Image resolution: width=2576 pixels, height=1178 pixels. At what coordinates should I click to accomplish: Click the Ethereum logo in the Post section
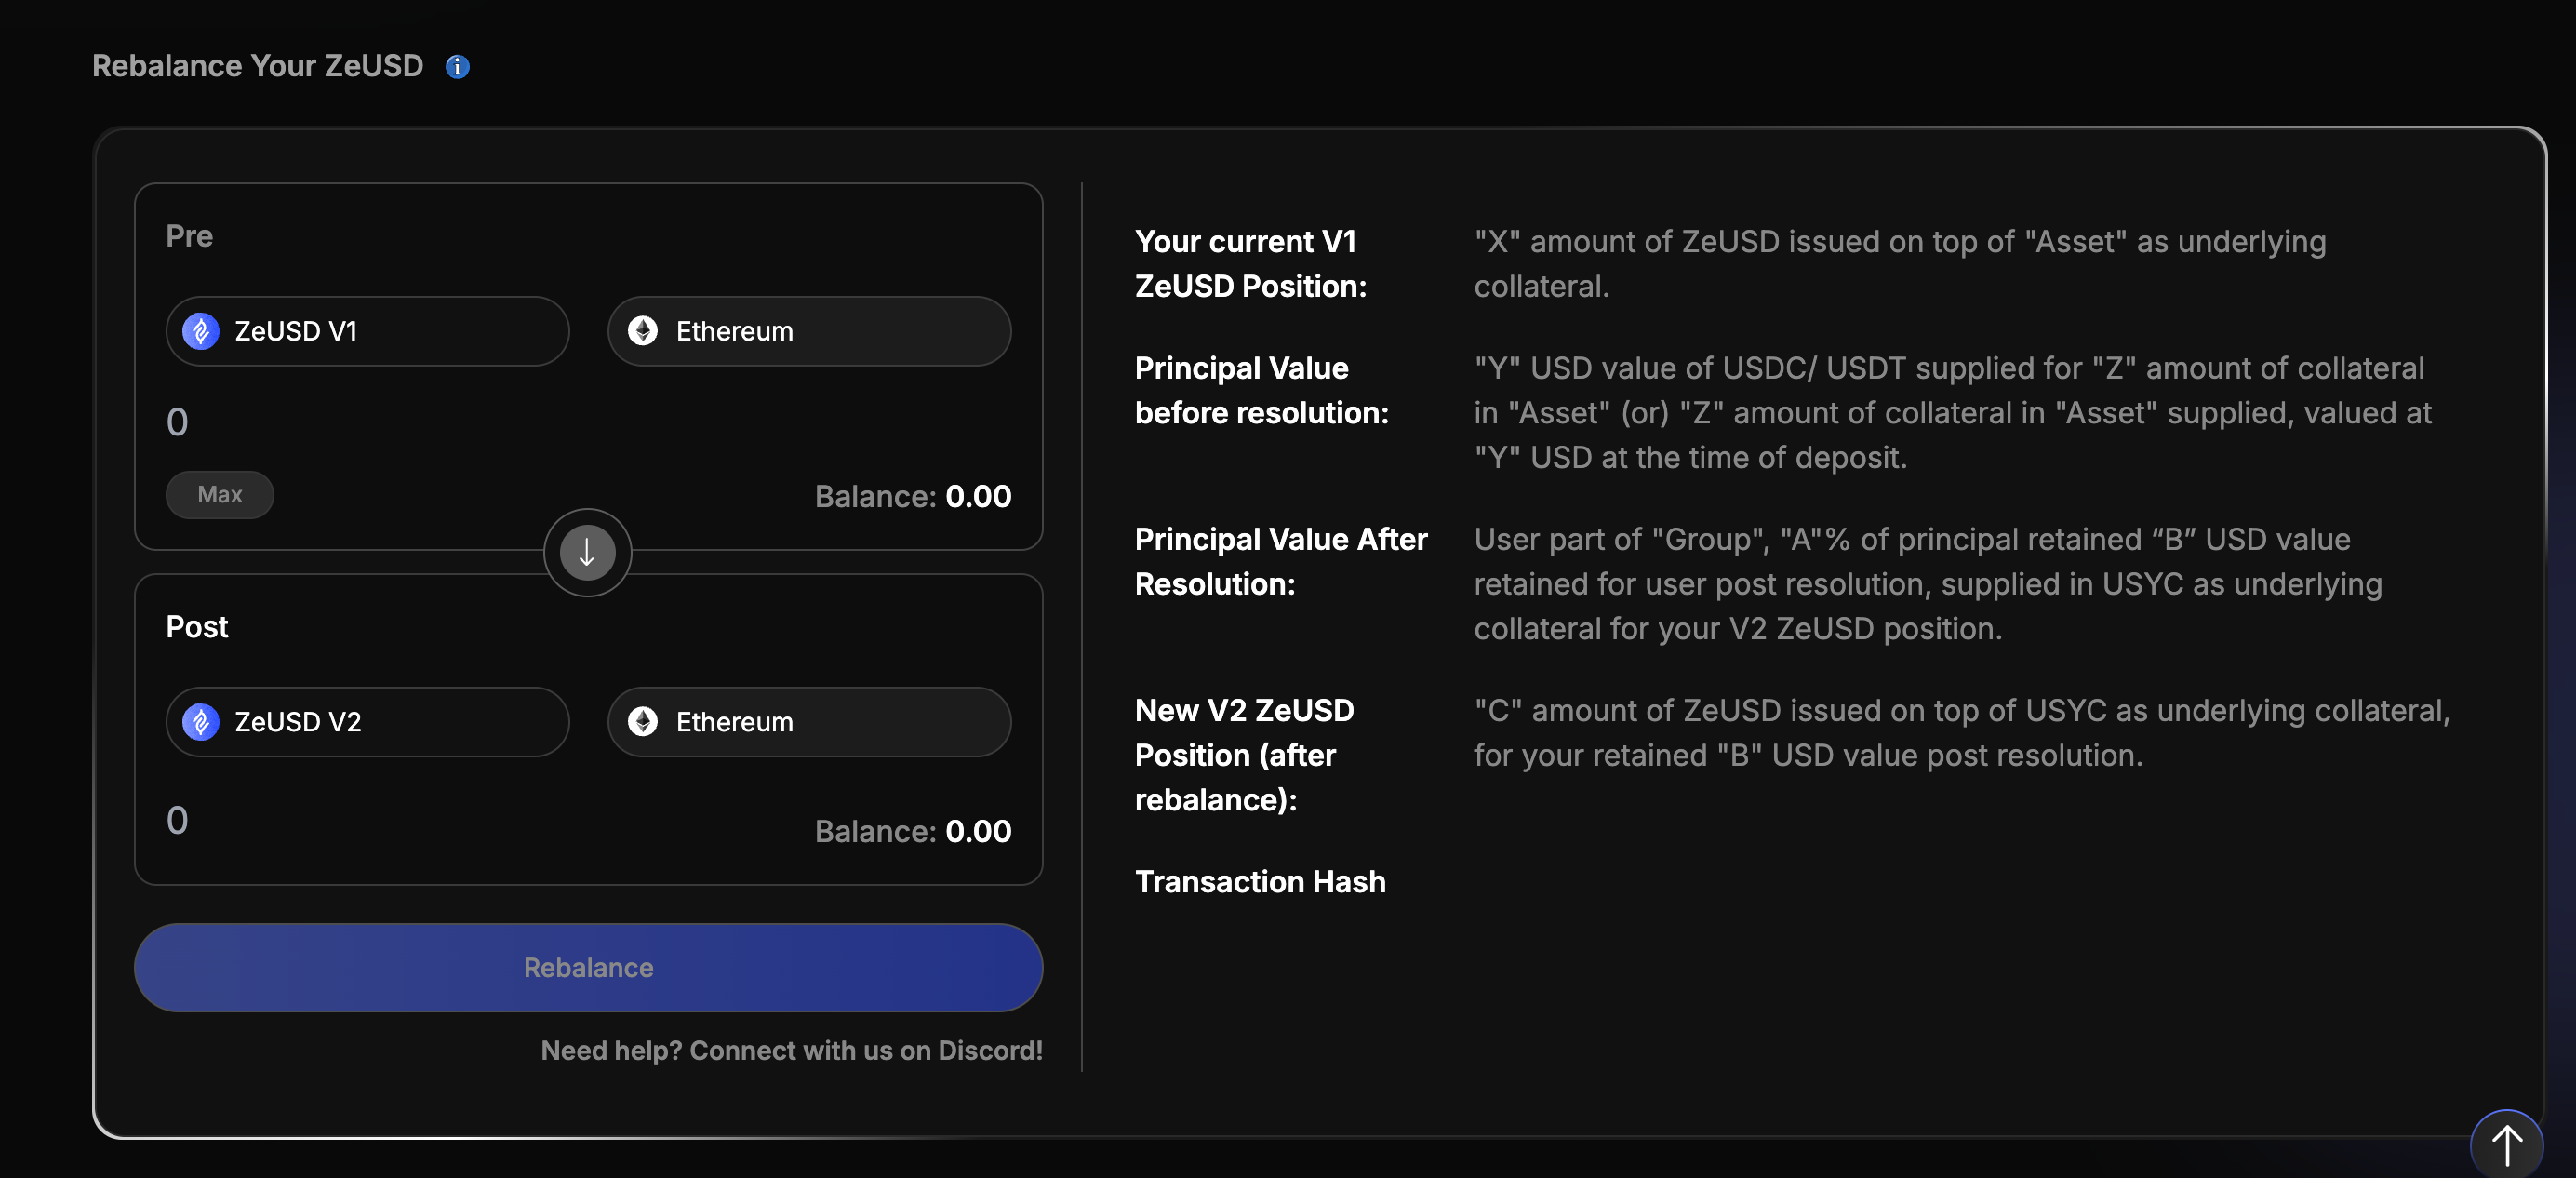pos(643,722)
